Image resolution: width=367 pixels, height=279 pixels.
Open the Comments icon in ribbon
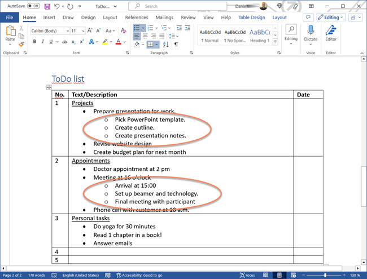tap(308, 17)
